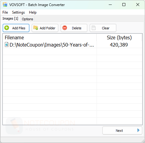Sort by the Size (bytes) column header
Viewport: 145px width, 143px height.
119,37
